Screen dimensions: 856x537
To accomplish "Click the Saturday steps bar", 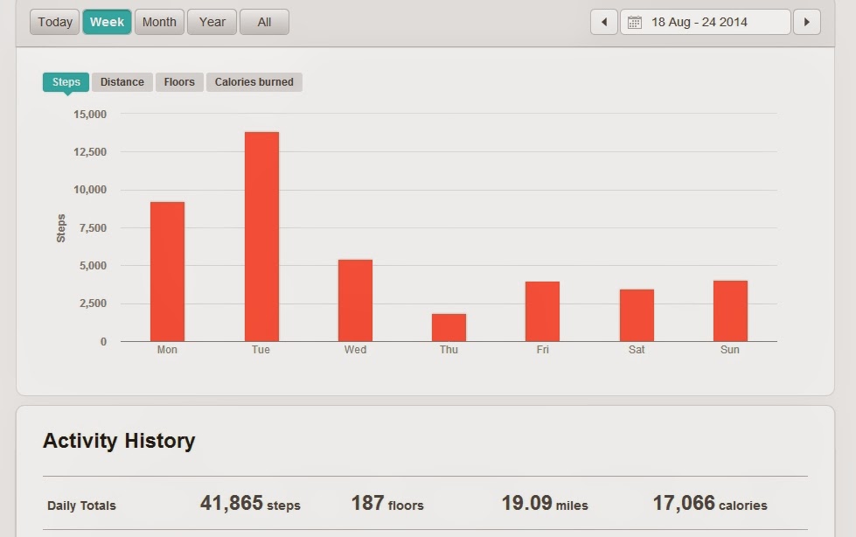I will click(637, 315).
